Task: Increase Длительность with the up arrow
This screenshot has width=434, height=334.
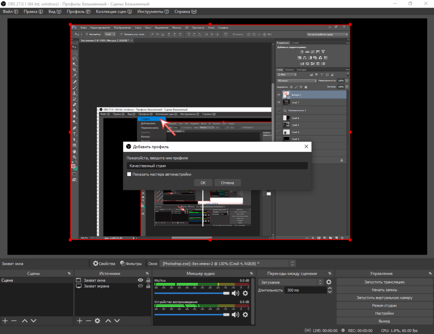Action: pos(329,288)
